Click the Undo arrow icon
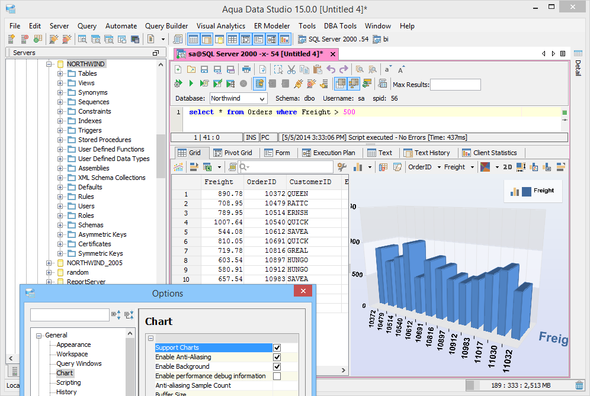 coord(331,69)
